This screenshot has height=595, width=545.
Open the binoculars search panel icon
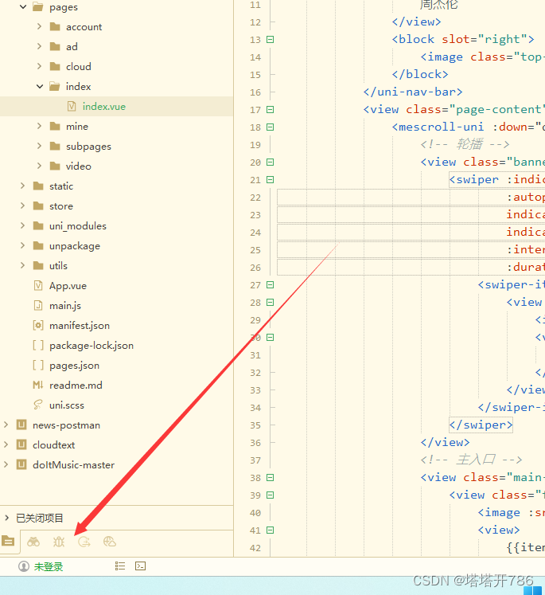coord(33,542)
